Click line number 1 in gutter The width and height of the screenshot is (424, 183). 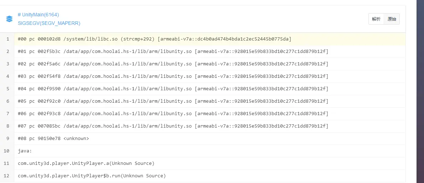tap(8, 39)
